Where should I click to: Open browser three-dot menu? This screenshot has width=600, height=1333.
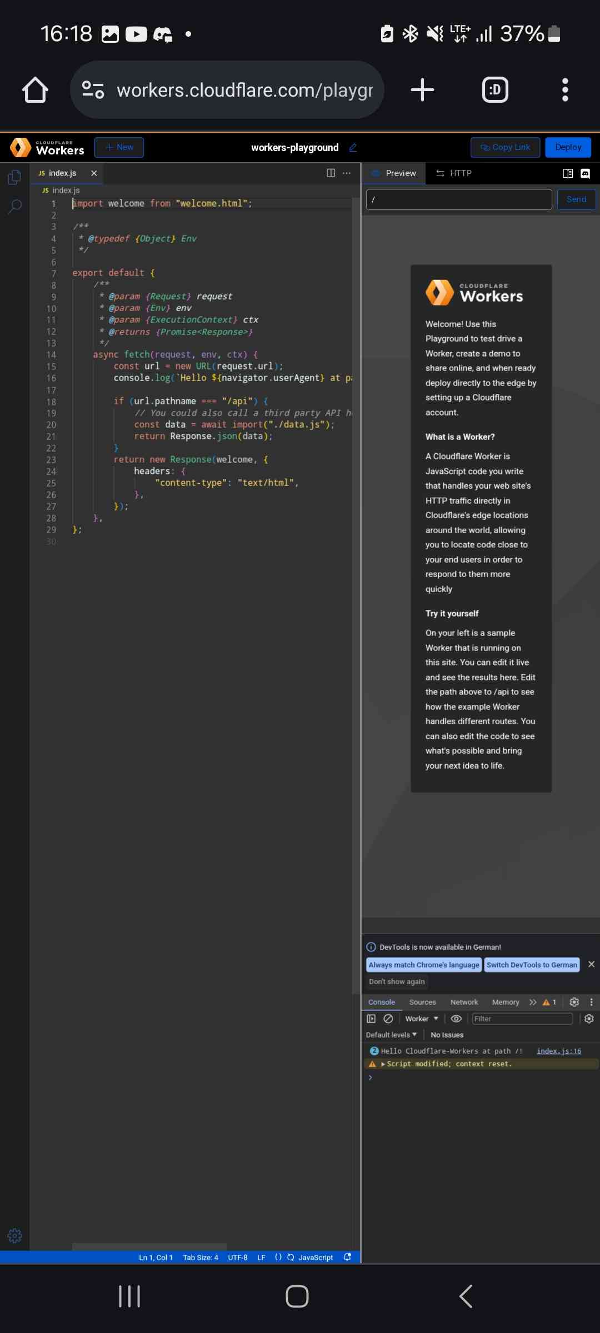[x=565, y=89]
